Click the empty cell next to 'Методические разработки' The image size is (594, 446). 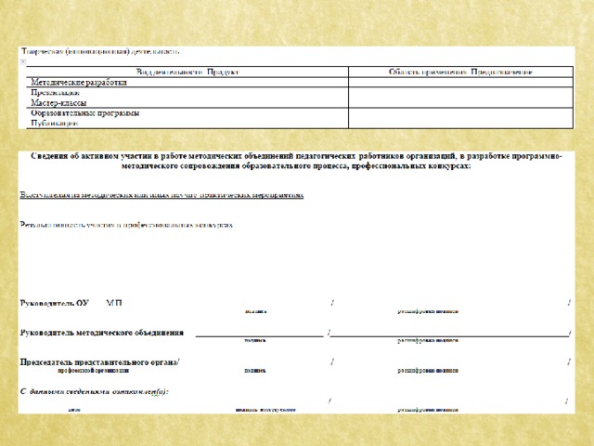tap(460, 83)
